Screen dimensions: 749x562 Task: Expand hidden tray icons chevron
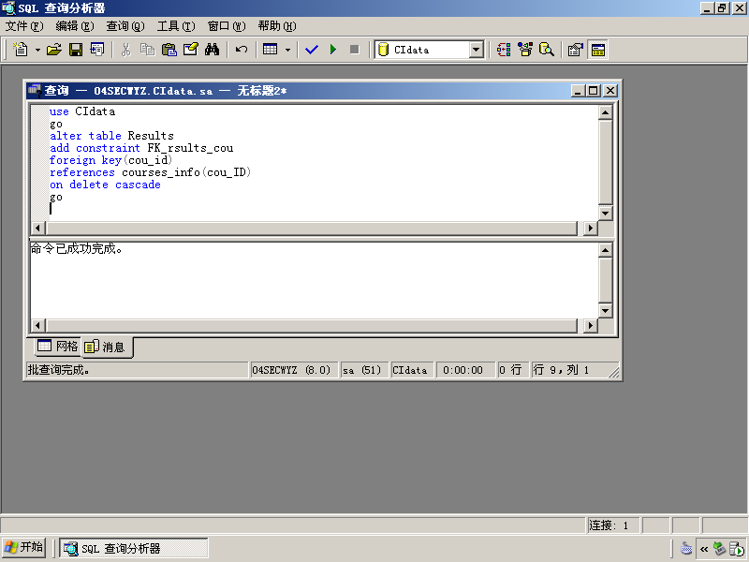click(x=704, y=549)
